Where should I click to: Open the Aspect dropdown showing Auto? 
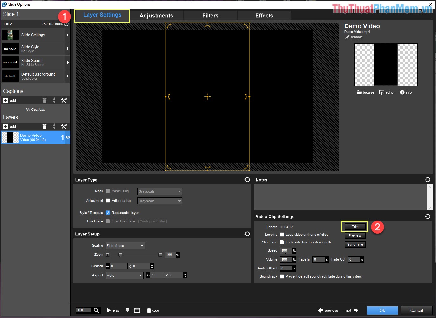tap(124, 275)
